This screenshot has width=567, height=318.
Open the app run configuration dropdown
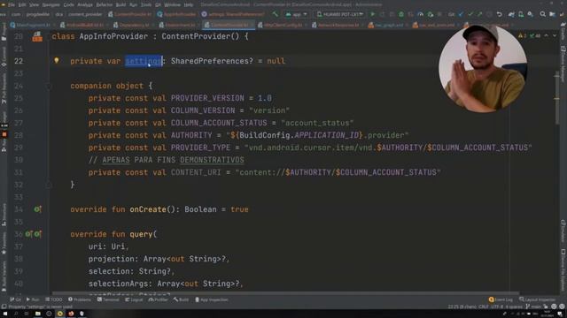(x=296, y=14)
